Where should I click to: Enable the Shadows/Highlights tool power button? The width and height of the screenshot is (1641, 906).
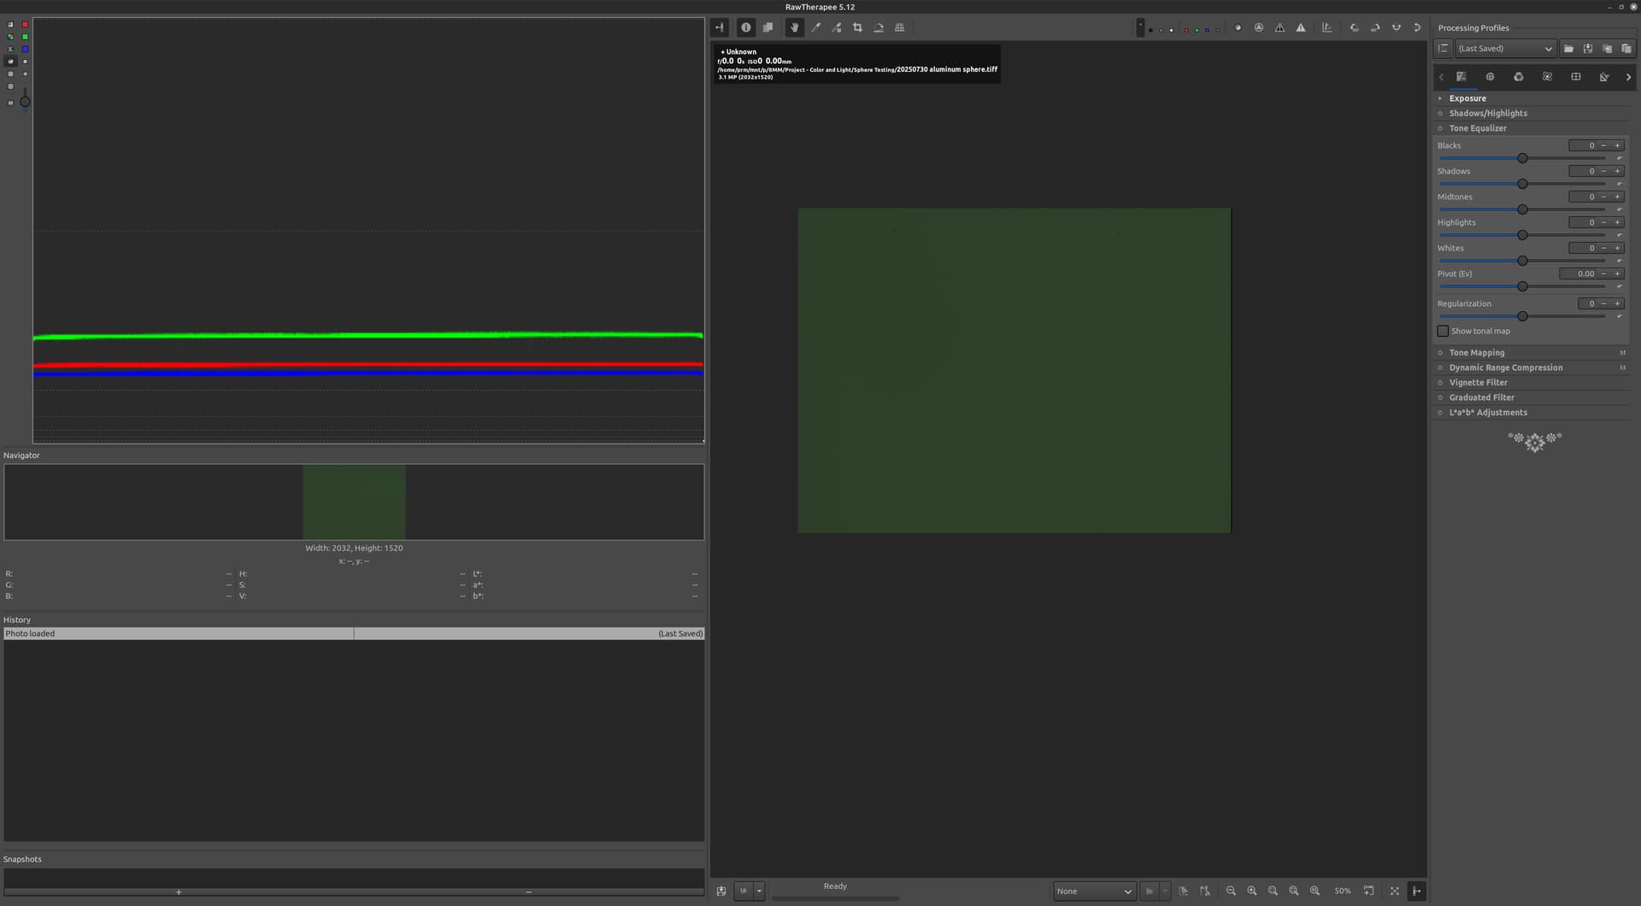tap(1440, 114)
